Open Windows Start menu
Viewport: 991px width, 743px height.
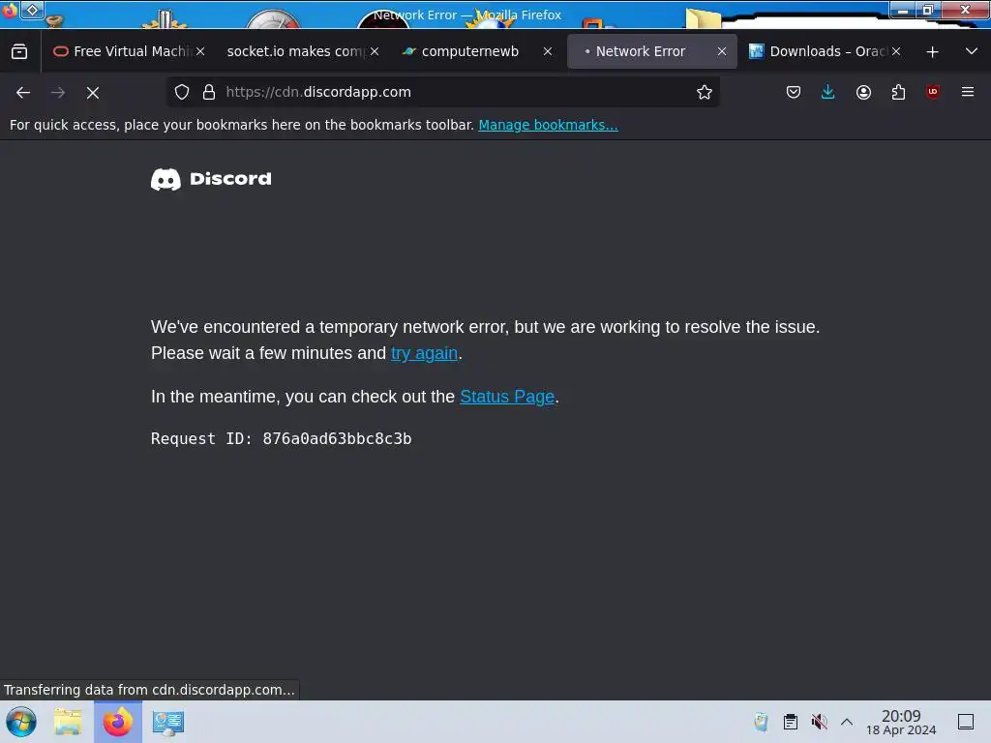click(21, 722)
